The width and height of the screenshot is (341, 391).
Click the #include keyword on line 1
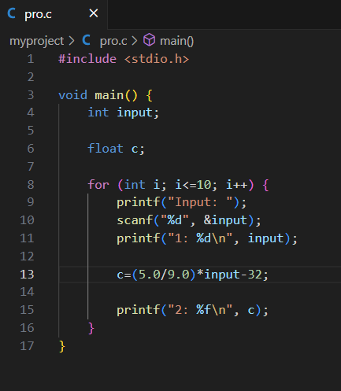click(87, 59)
